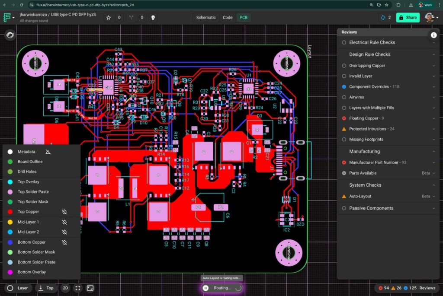Viewport: 443px width, 296px height.
Task: Click the fork project icon
Action: pos(132,18)
